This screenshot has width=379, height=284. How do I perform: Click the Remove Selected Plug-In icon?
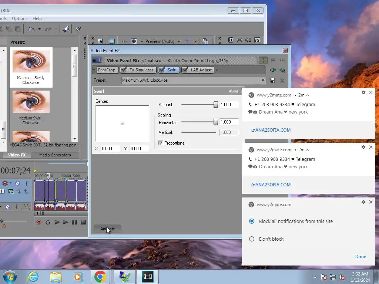(282, 70)
